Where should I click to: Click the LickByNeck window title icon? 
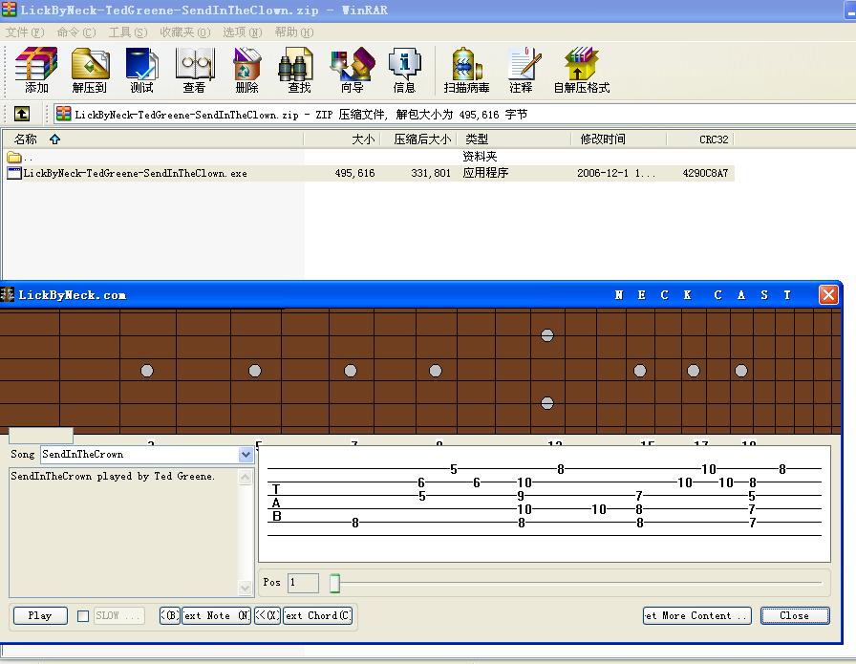click(7, 295)
